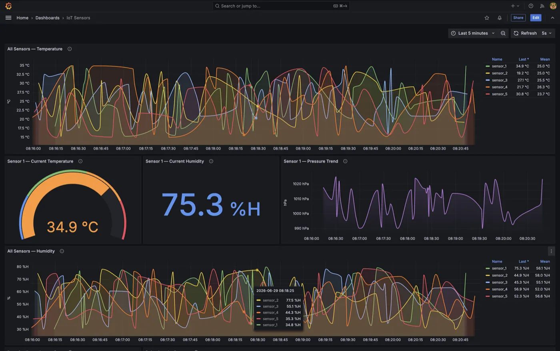
Task: Sort Humidity legend by Last column
Action: pyautogui.click(x=524, y=261)
